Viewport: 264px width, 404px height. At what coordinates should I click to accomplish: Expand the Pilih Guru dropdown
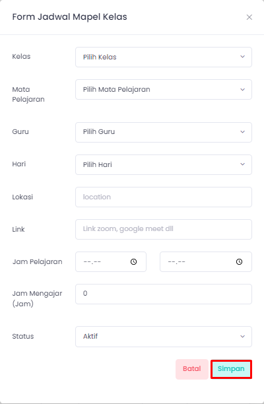pos(164,132)
